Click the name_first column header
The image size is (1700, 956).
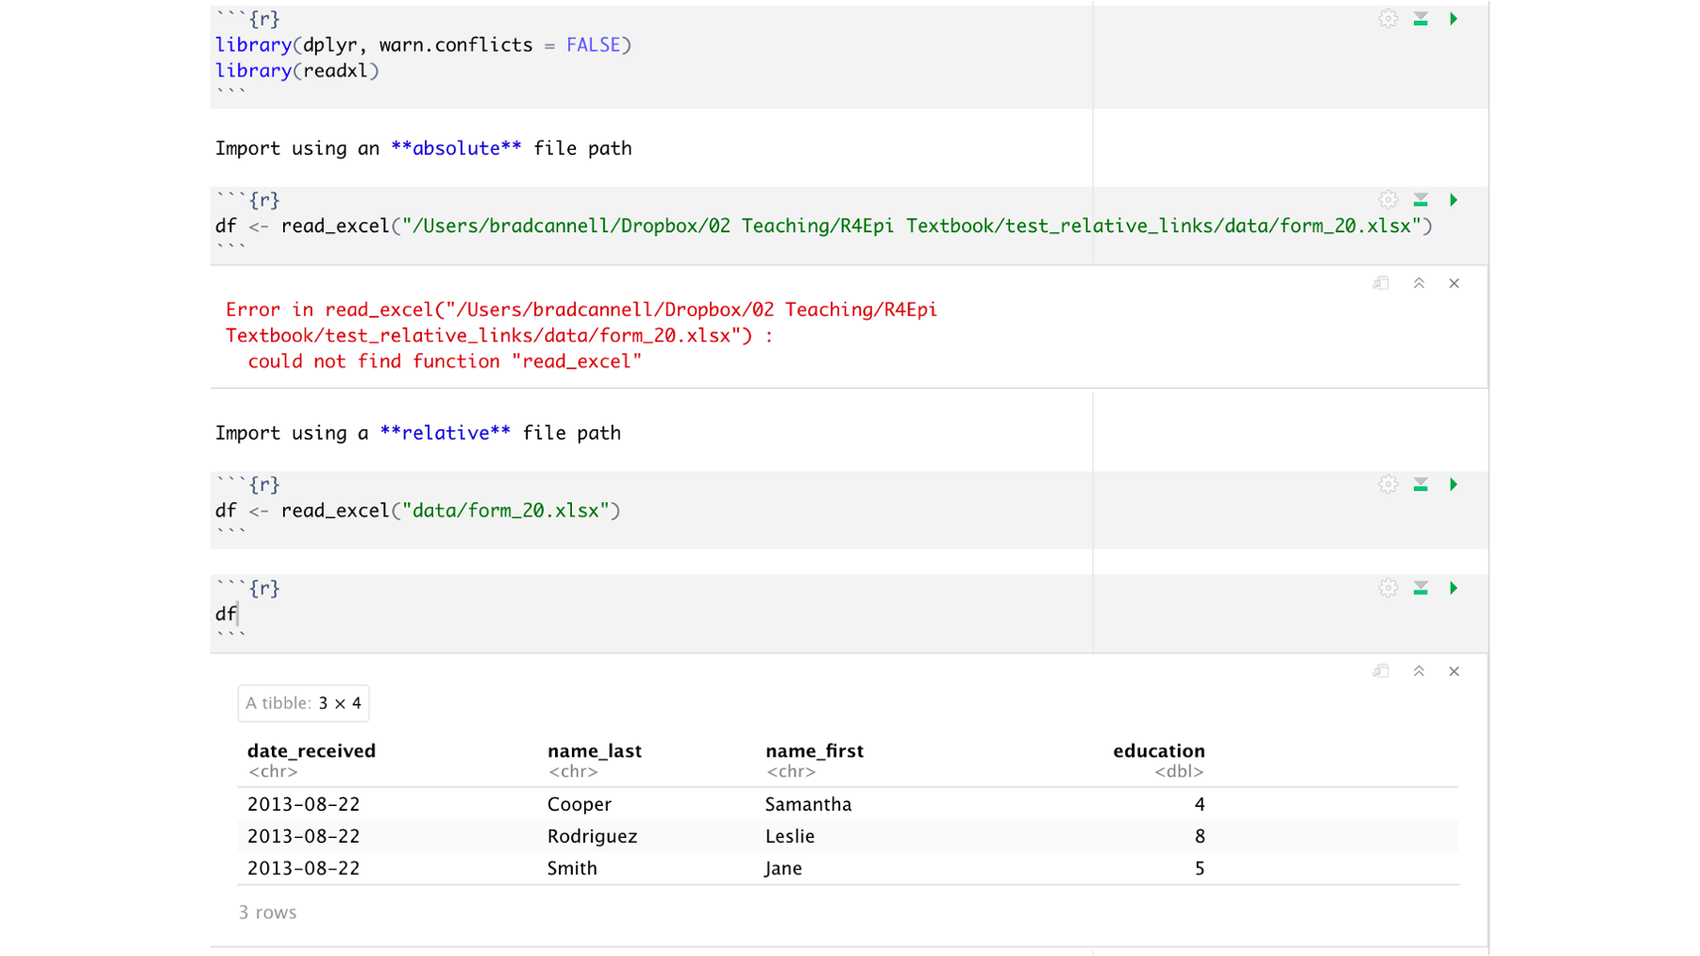[815, 751]
